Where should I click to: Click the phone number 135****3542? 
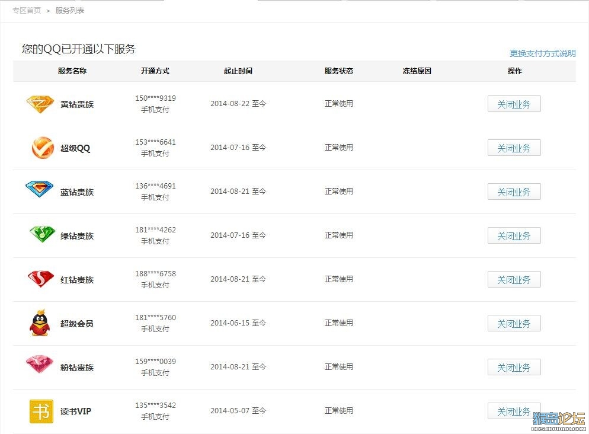(155, 406)
